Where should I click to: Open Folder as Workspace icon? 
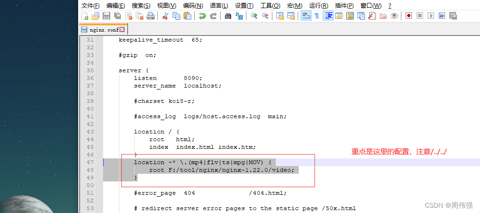383,16
